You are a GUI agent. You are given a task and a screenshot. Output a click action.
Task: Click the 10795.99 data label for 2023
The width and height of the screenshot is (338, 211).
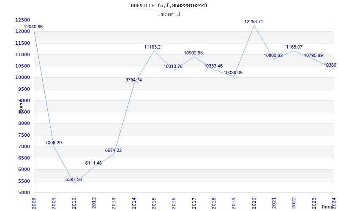(x=313, y=56)
